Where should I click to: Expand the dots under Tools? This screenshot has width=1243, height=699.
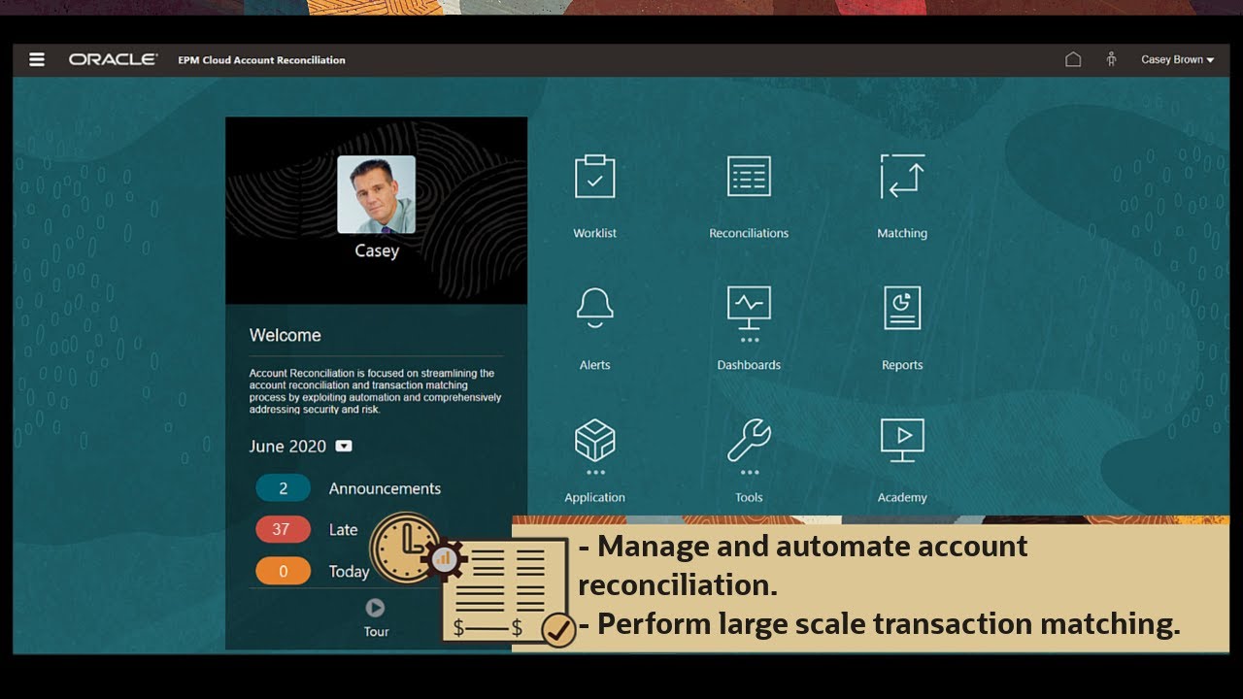(x=749, y=473)
